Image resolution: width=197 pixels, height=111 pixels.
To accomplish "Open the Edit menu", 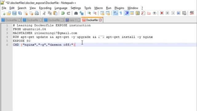I will click(12, 8).
